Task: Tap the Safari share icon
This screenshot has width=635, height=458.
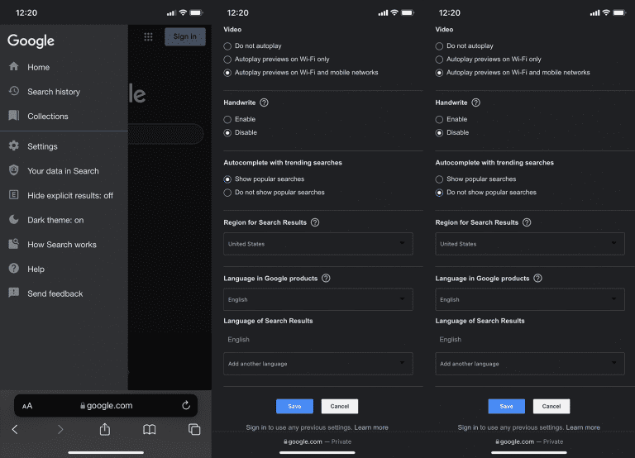Action: click(105, 429)
